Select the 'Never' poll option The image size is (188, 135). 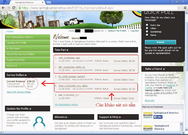[x=147, y=35]
